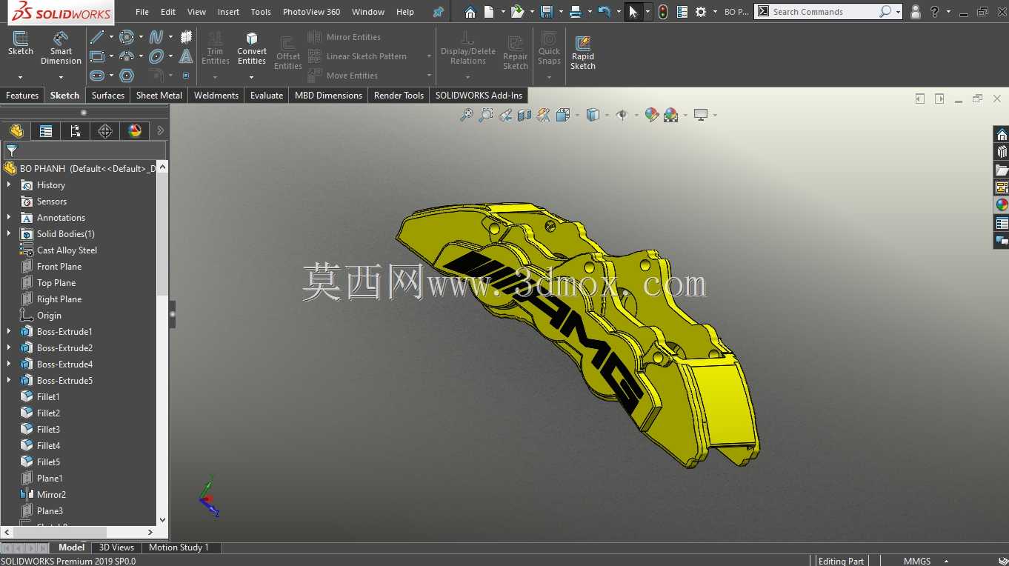Open the Sketch button dropdown arrow
Image resolution: width=1009 pixels, height=566 pixels.
point(21,77)
